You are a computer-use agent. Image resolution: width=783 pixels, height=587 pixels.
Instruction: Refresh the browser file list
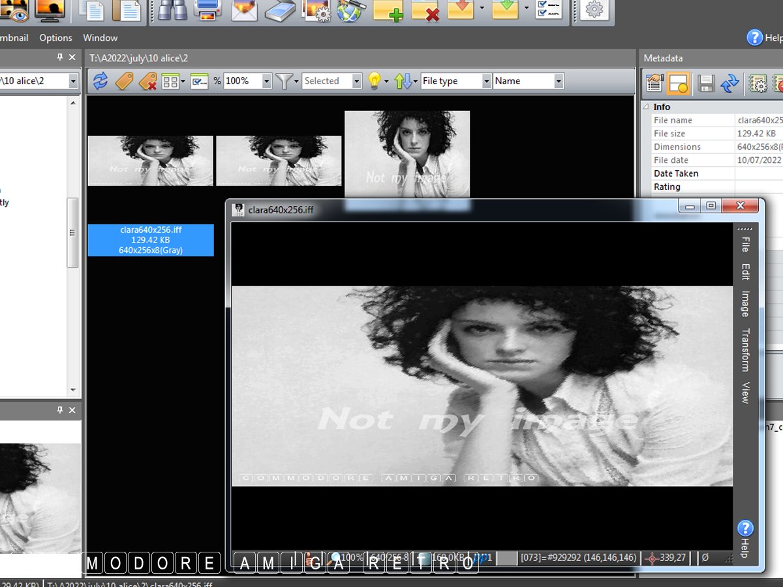pyautogui.click(x=100, y=81)
